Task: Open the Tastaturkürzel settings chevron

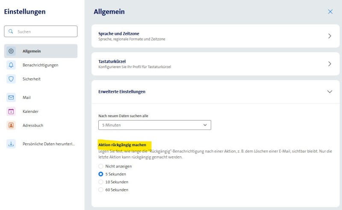Action: coord(330,64)
